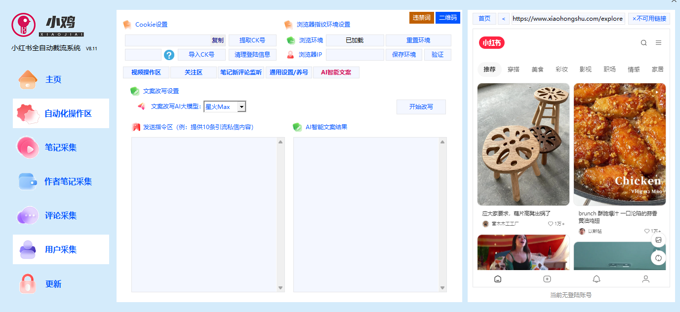The height and width of the screenshot is (312, 680).
Task: Click the blue question mark help icon
Action: pos(169,55)
